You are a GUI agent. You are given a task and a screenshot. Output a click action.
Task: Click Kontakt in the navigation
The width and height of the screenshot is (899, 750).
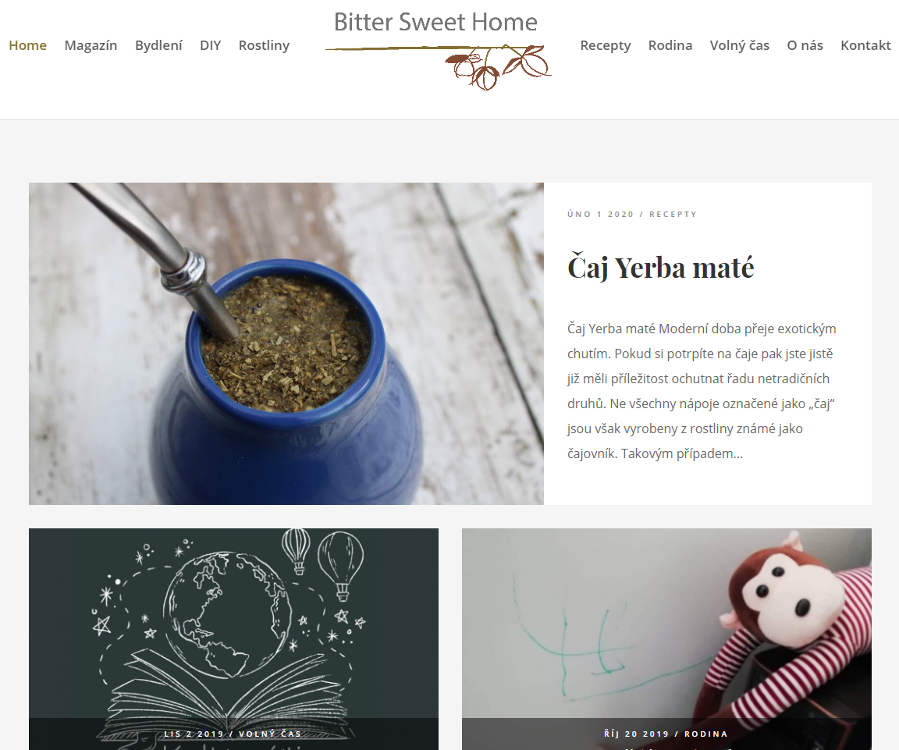click(865, 45)
